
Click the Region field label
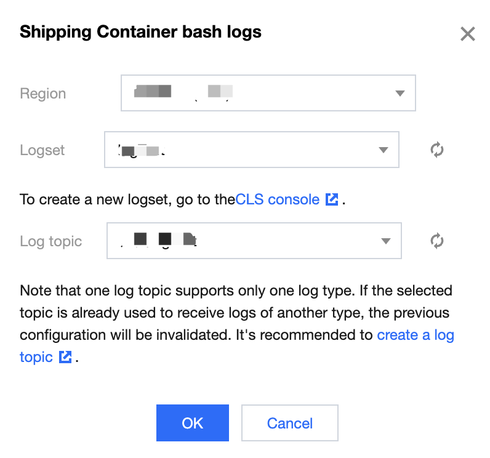[43, 94]
